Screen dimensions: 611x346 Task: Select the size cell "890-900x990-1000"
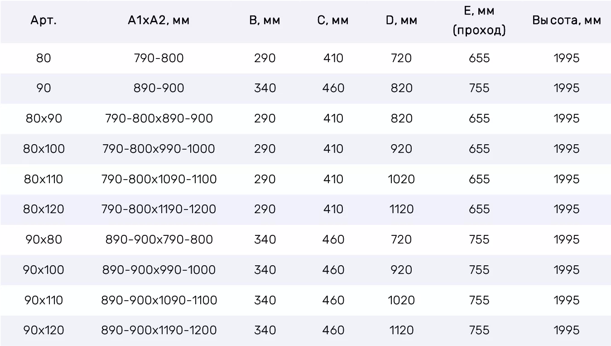[x=159, y=270]
